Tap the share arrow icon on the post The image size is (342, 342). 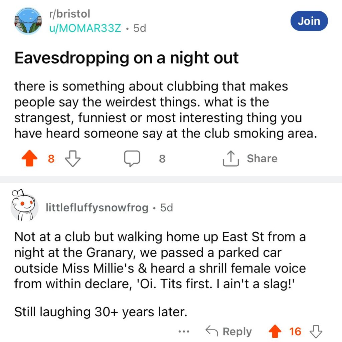(231, 159)
